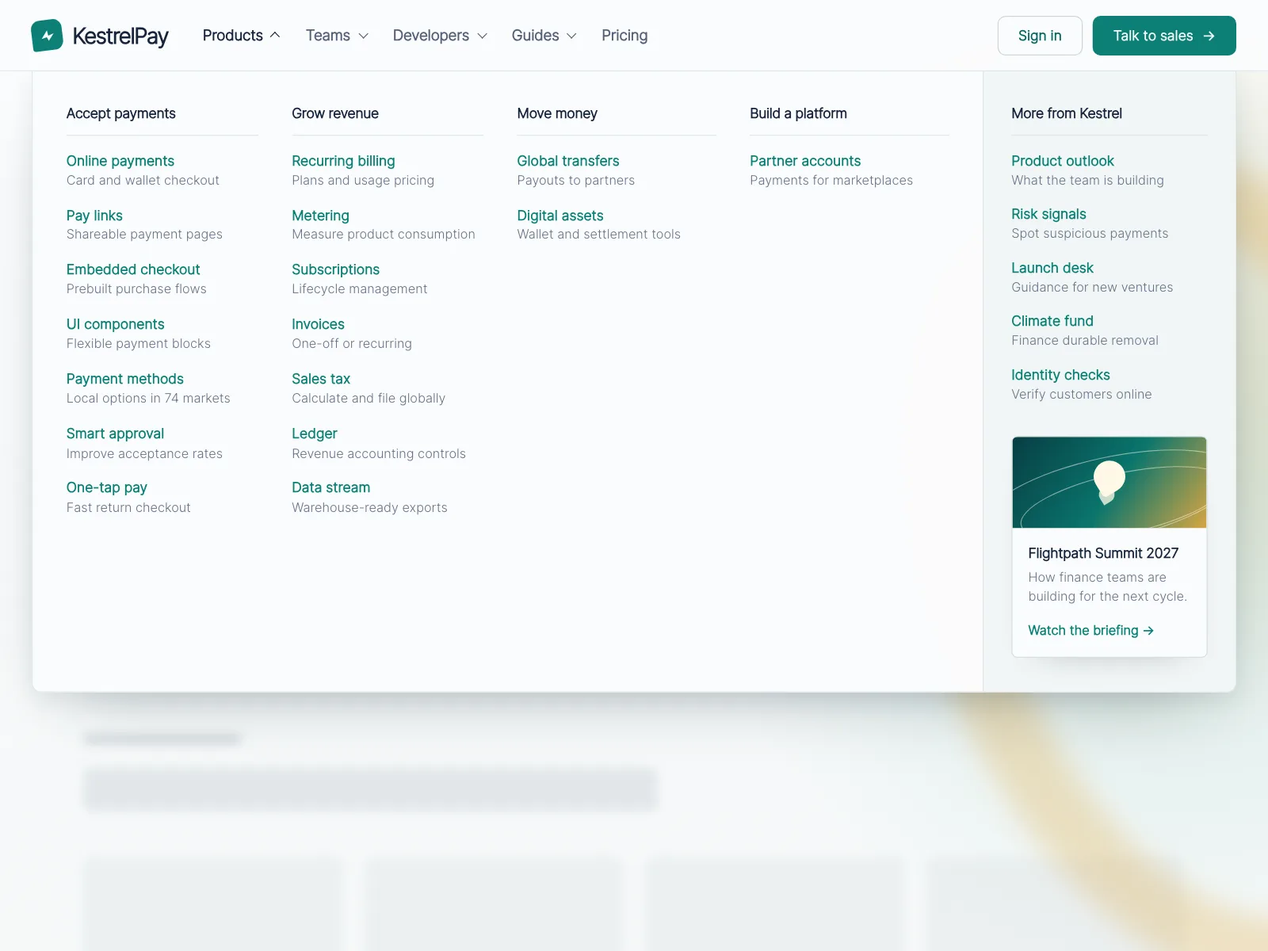
Task: Click the Talk to sales button
Action: coord(1164,36)
